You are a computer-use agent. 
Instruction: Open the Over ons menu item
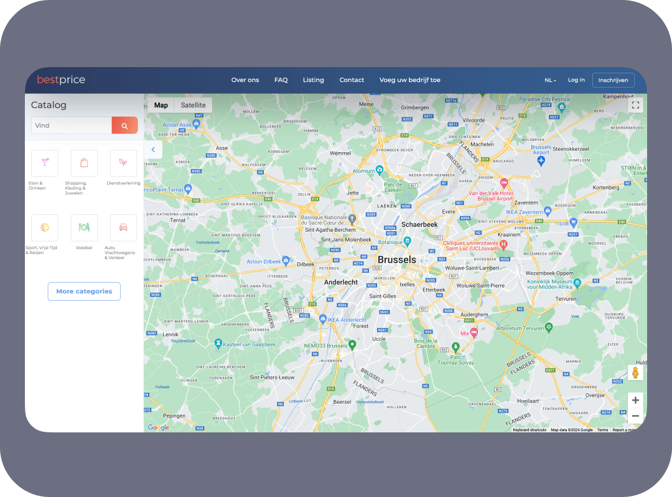245,80
